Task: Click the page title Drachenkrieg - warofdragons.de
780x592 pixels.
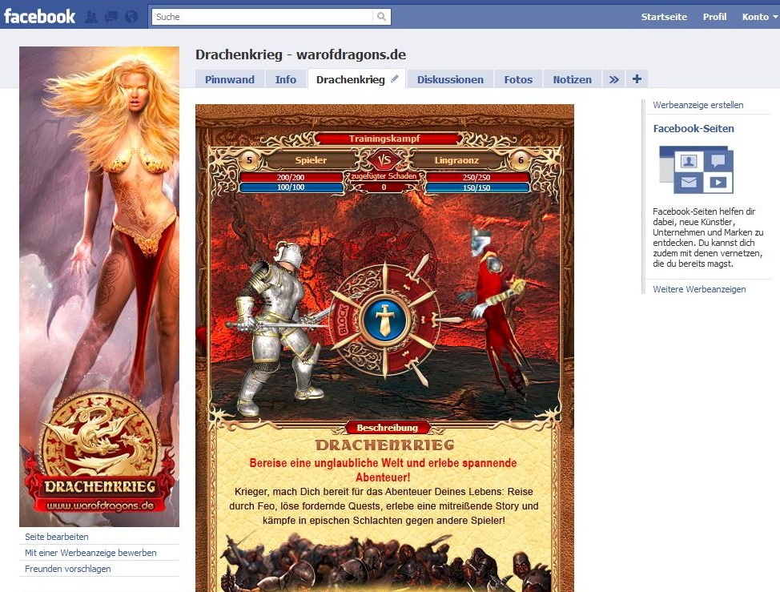Action: coord(300,54)
